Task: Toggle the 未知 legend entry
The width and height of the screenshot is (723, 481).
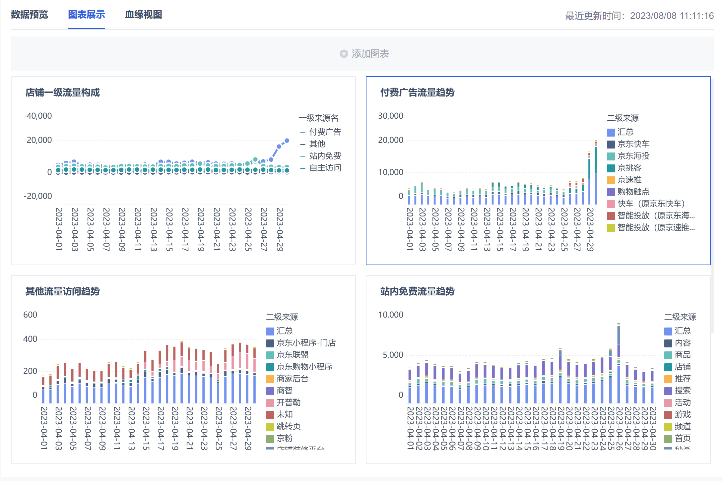Action: pyautogui.click(x=284, y=415)
